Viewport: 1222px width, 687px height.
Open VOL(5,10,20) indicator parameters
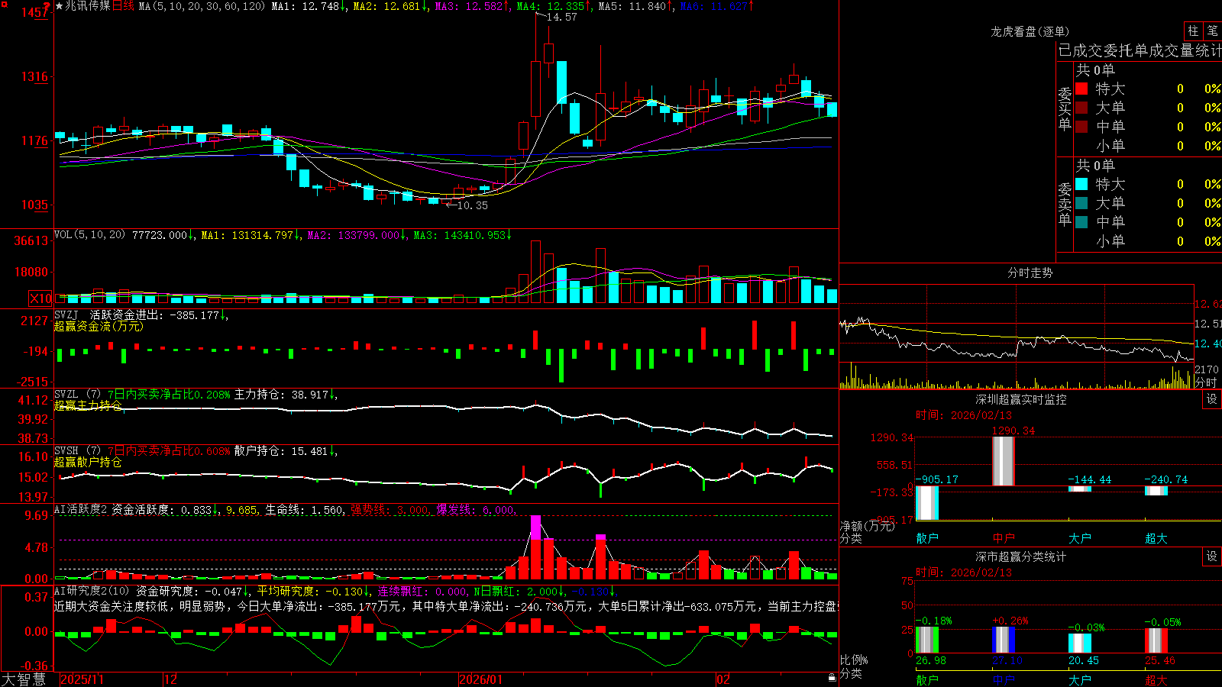(89, 235)
